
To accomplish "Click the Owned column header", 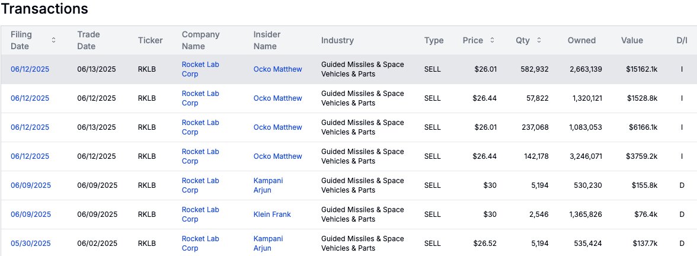I will [x=581, y=40].
